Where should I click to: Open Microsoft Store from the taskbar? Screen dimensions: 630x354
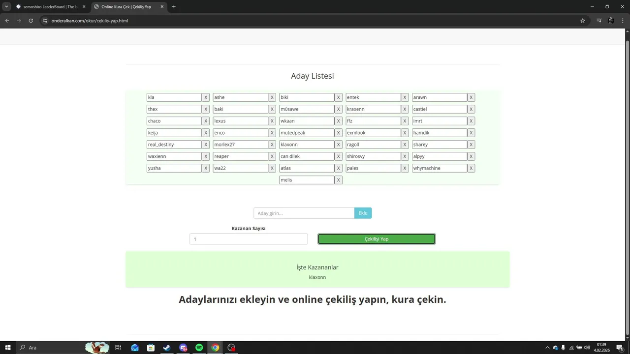[x=151, y=348]
